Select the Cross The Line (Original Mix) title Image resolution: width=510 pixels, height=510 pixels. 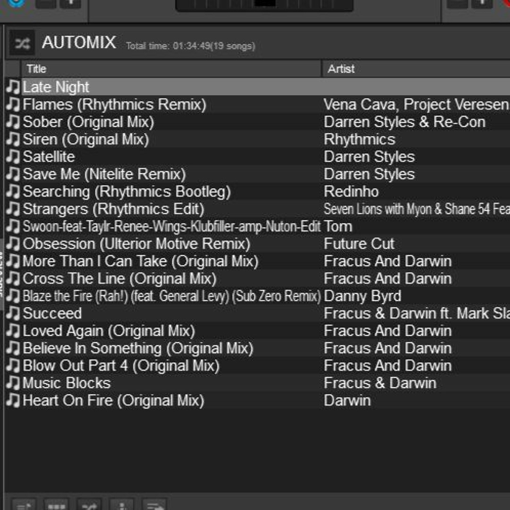click(119, 279)
